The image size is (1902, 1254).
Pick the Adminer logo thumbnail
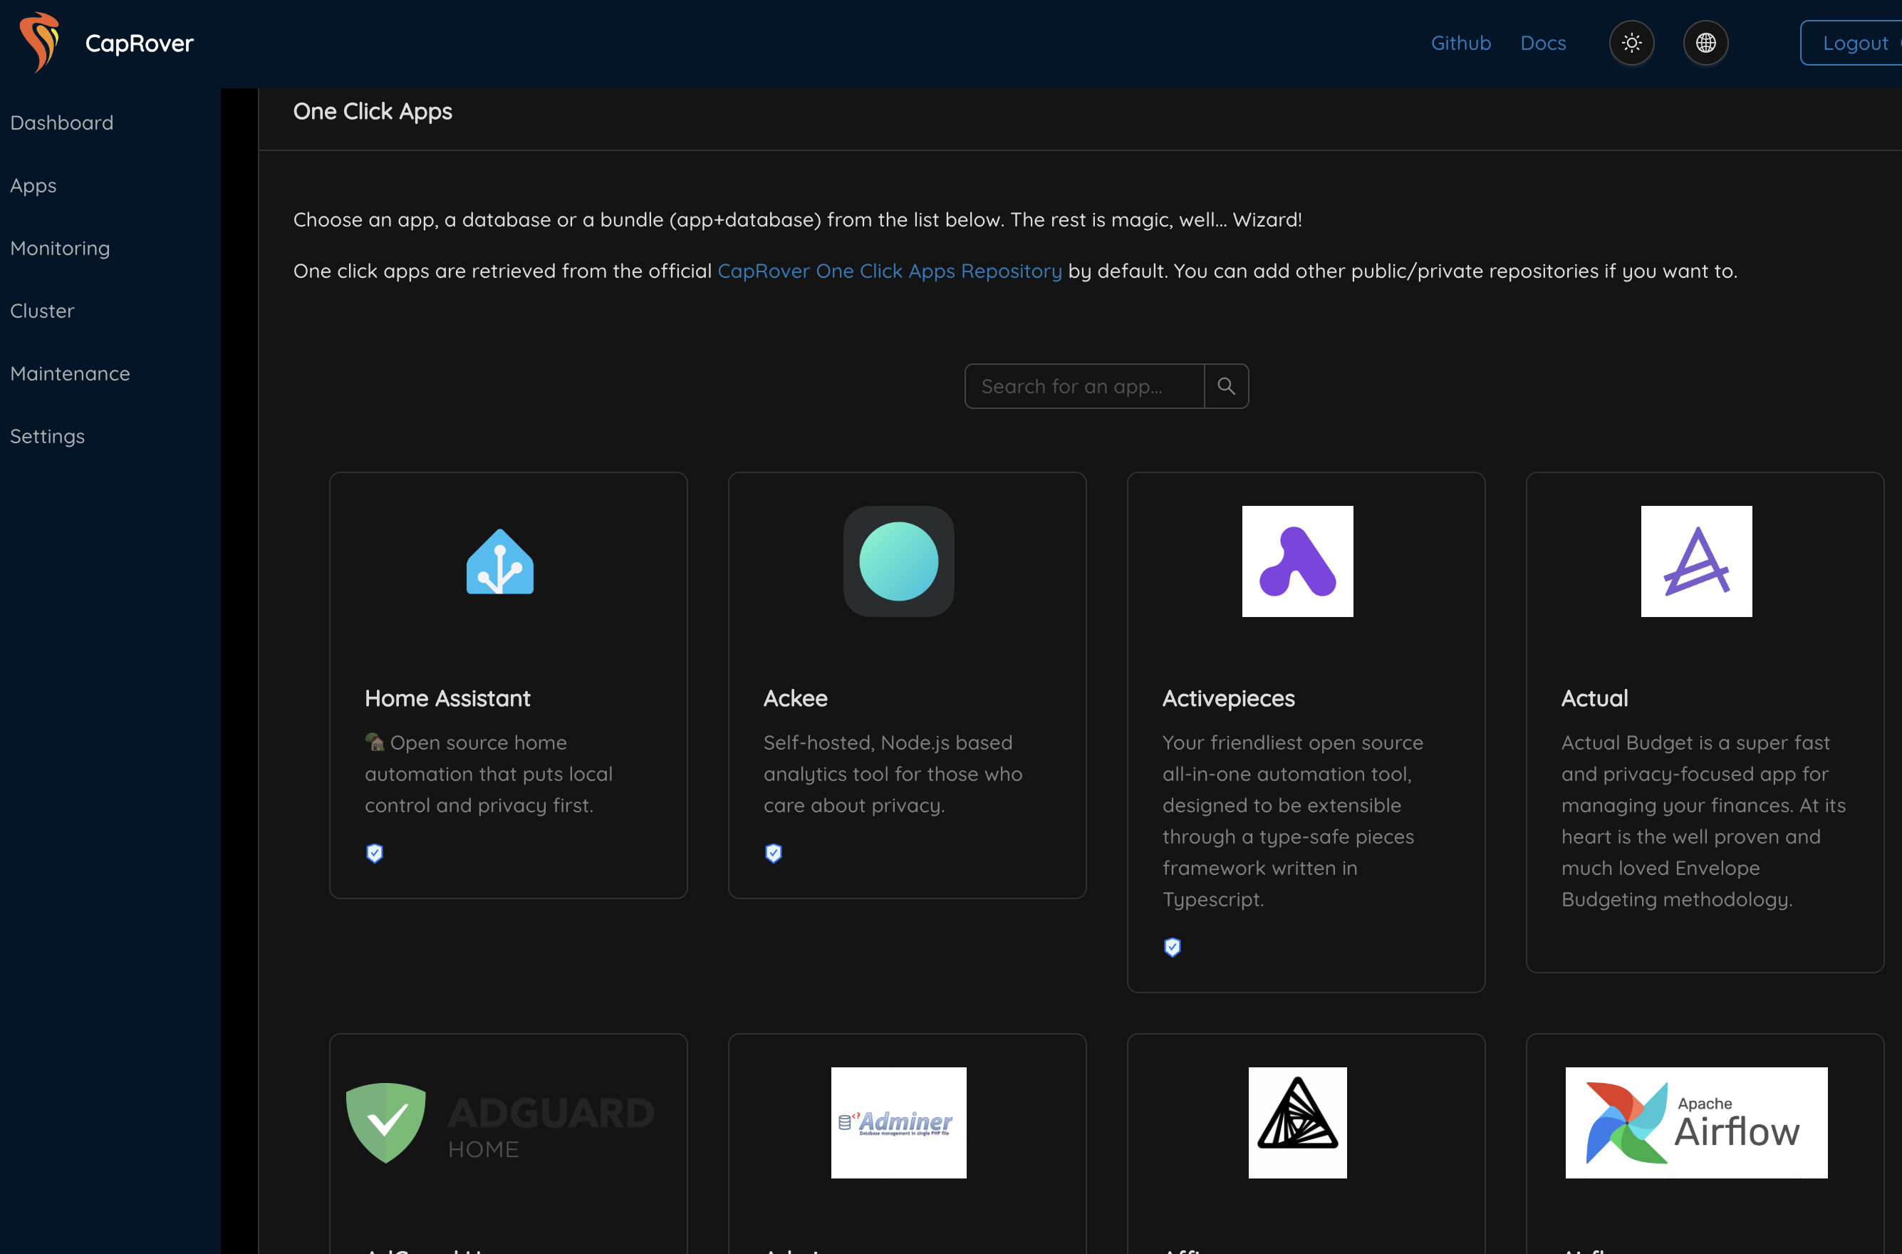coord(898,1123)
